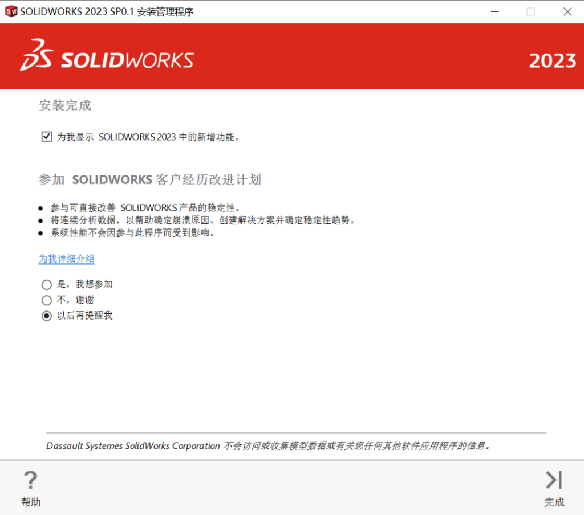This screenshot has height=515, width=584.
Task: Click the minimize icon in the title bar
Action: [494, 11]
